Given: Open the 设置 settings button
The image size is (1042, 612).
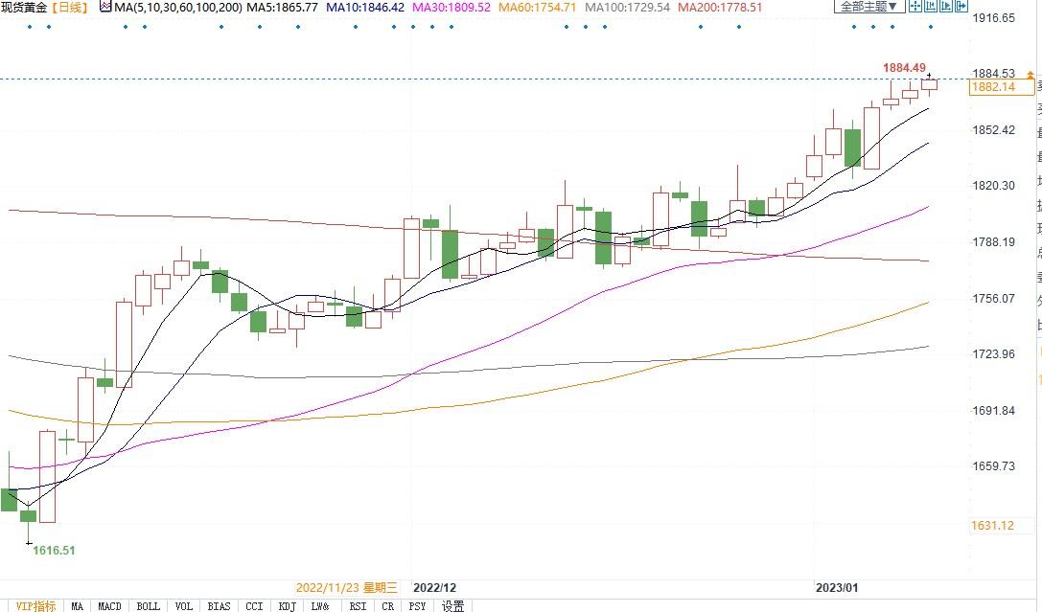Looking at the screenshot, I should coord(452,605).
